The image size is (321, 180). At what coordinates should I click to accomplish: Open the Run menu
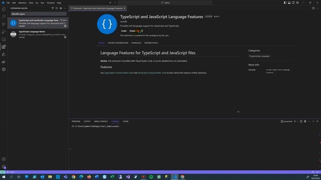42,3
